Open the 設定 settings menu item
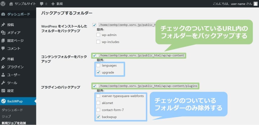The height and width of the screenshot is (125, 259). [10, 91]
